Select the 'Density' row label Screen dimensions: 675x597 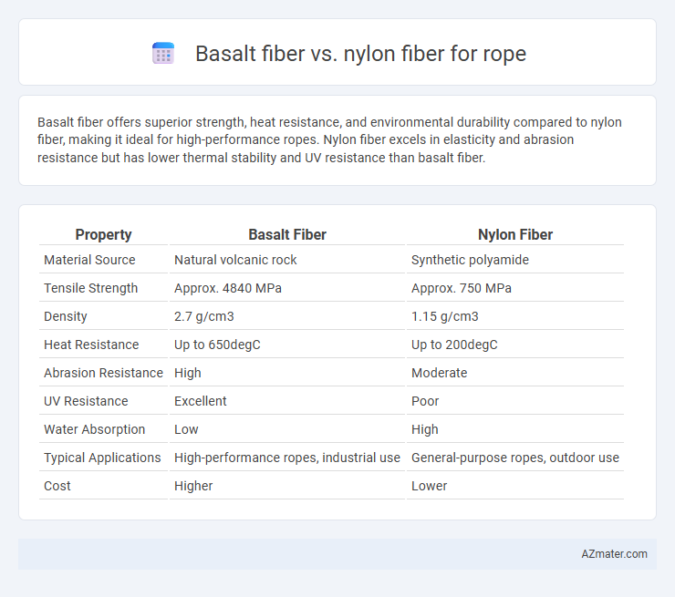[x=66, y=316]
